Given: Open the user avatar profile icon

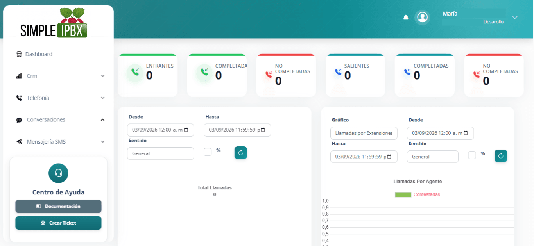Looking at the screenshot, I should click(x=422, y=17).
